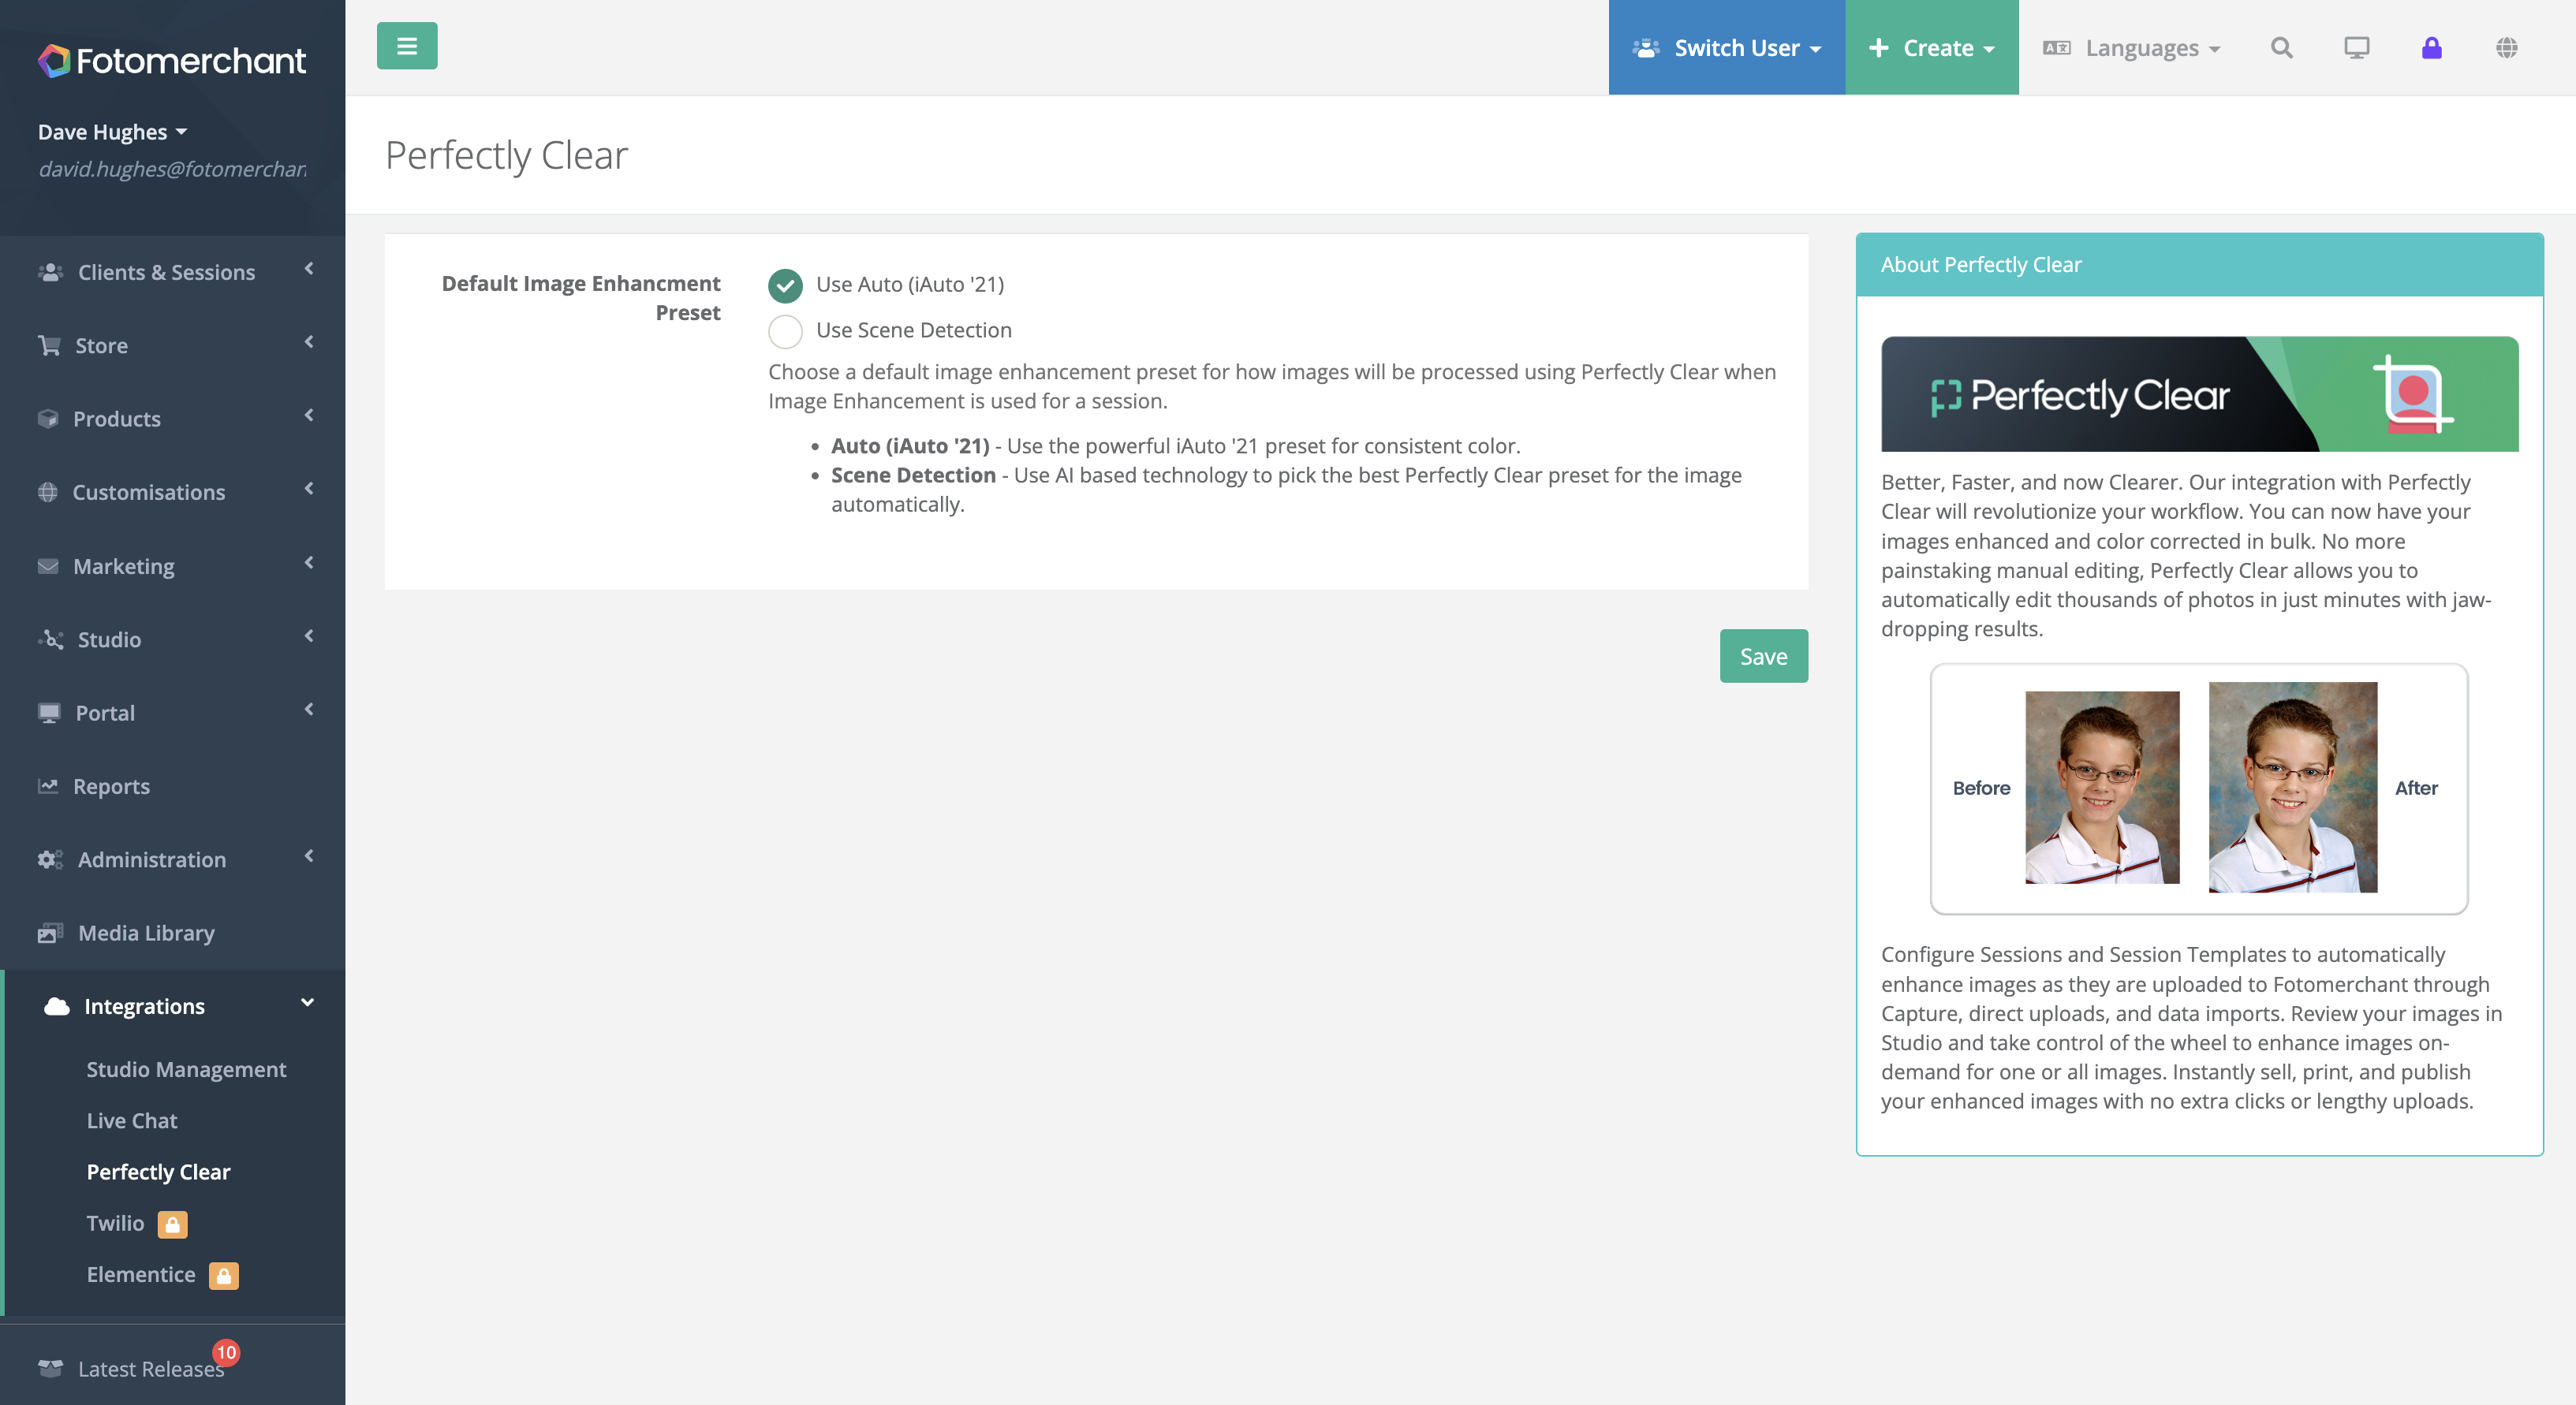Select the Use Auto (iAuto '21) radio option
Screen dimensions: 2576x1405
point(785,285)
